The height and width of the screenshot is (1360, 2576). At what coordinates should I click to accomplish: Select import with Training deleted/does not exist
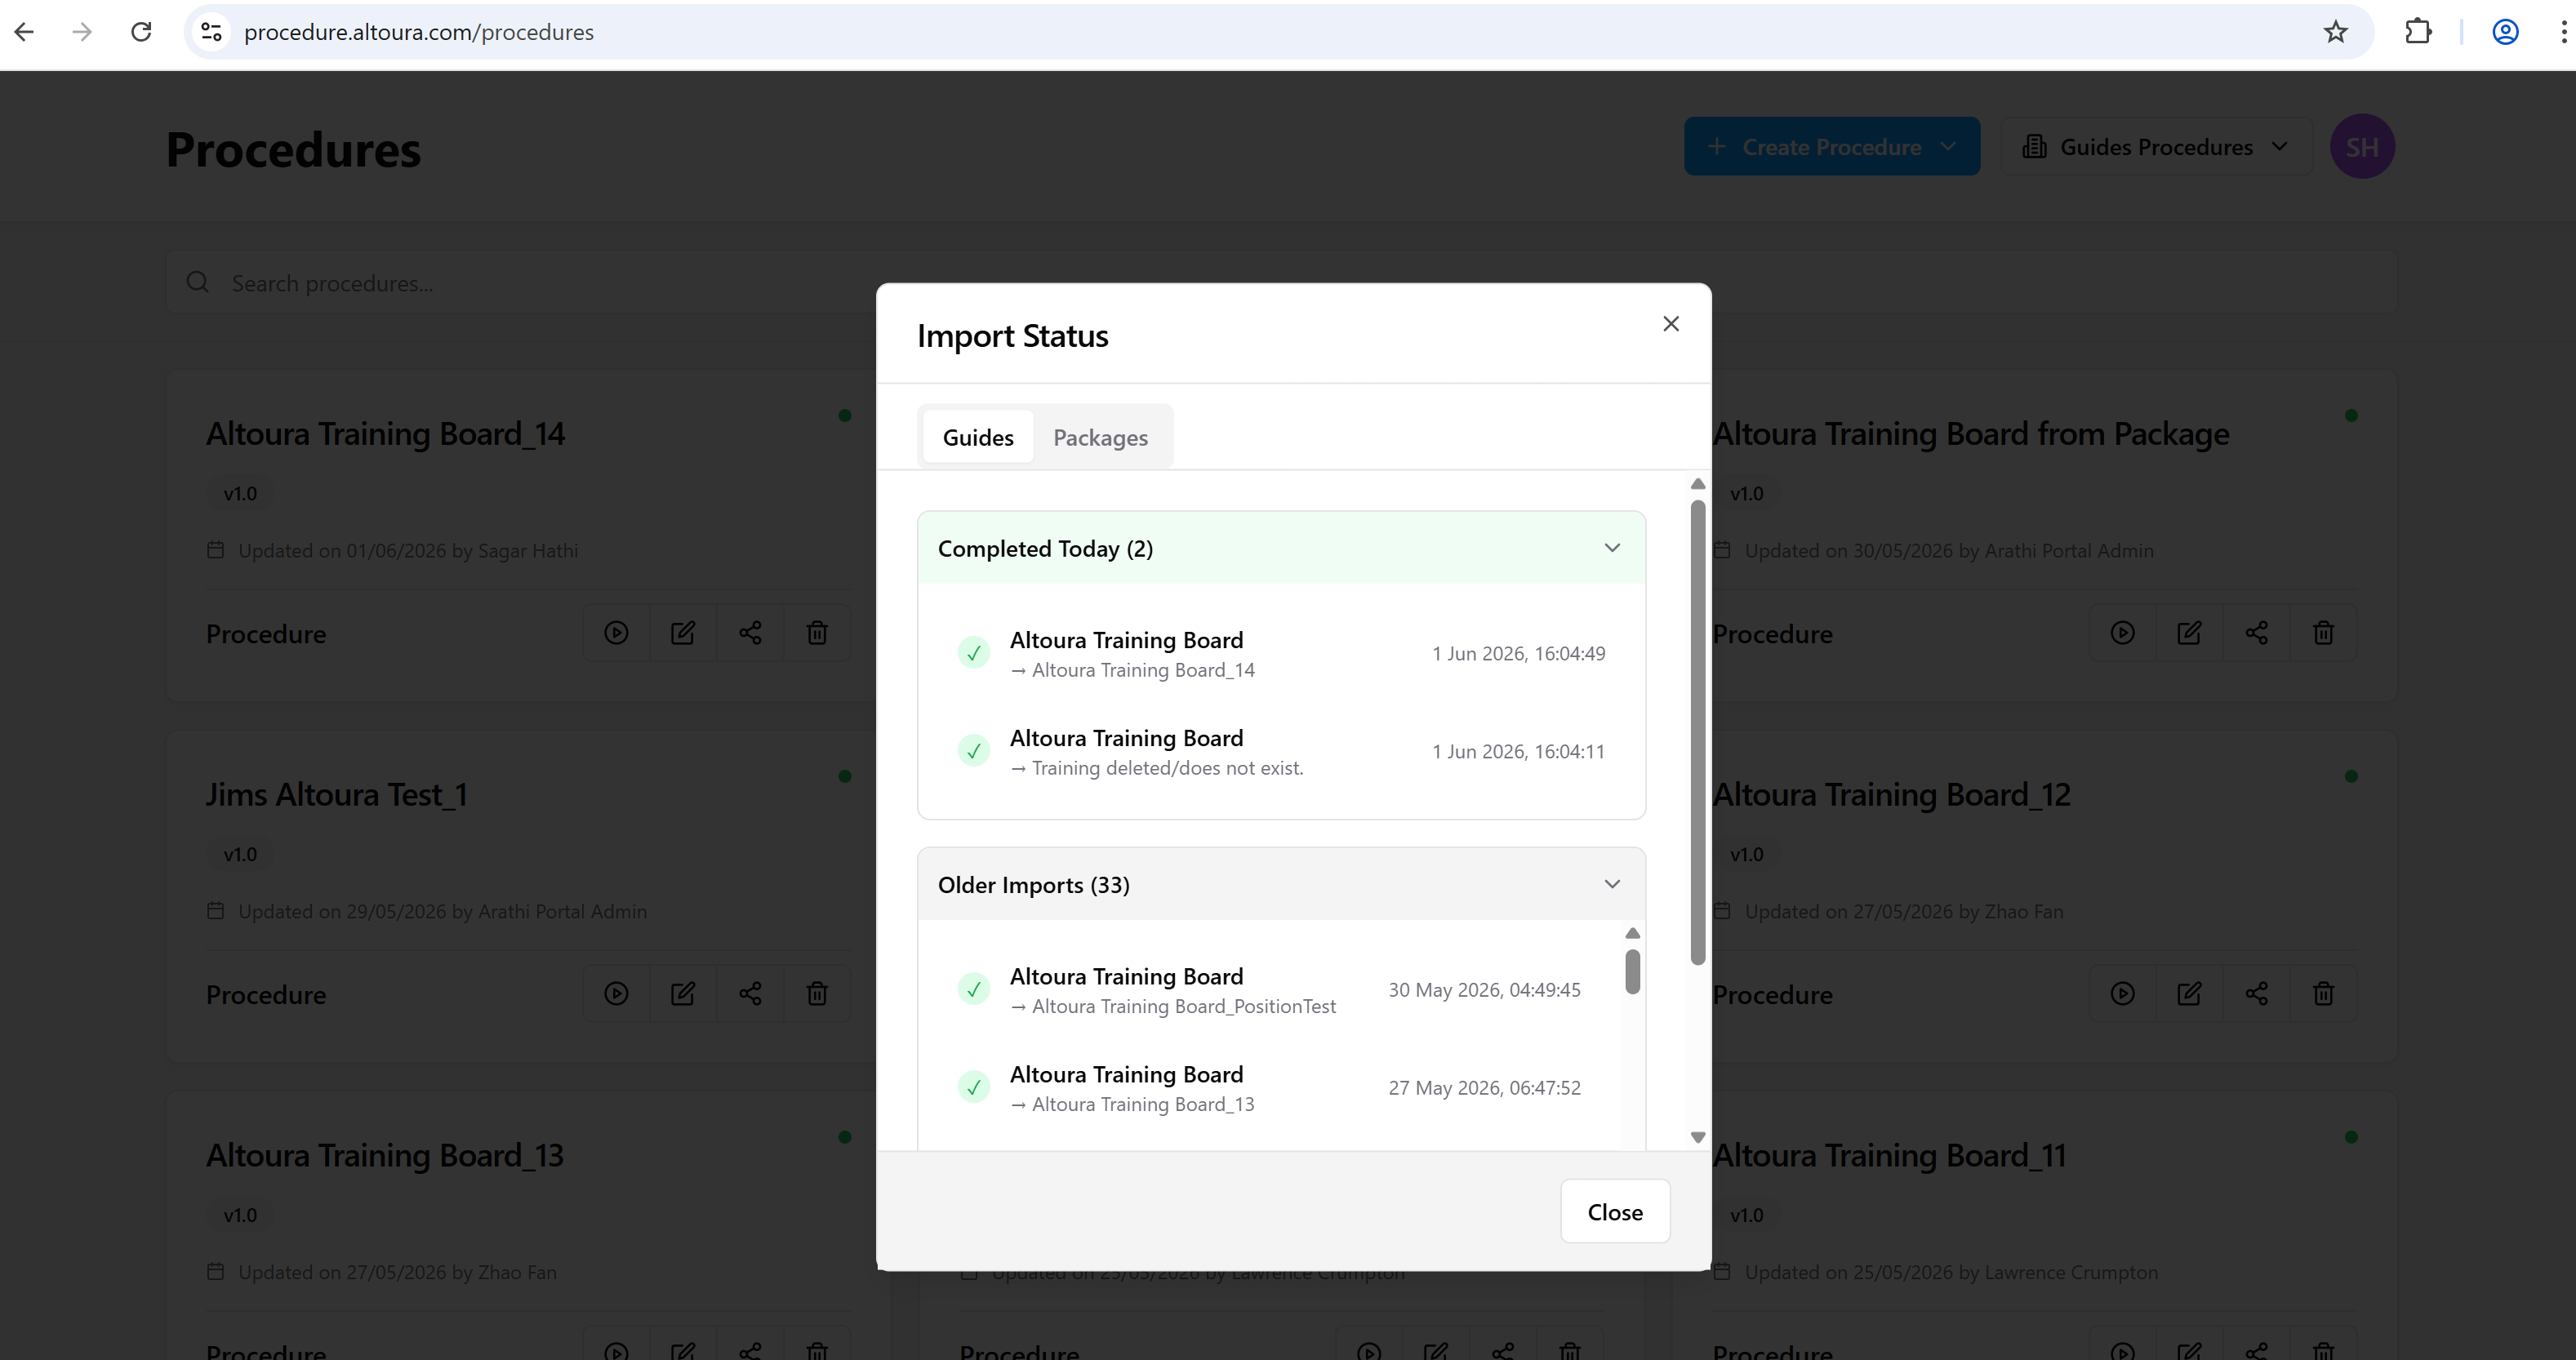pos(1281,752)
